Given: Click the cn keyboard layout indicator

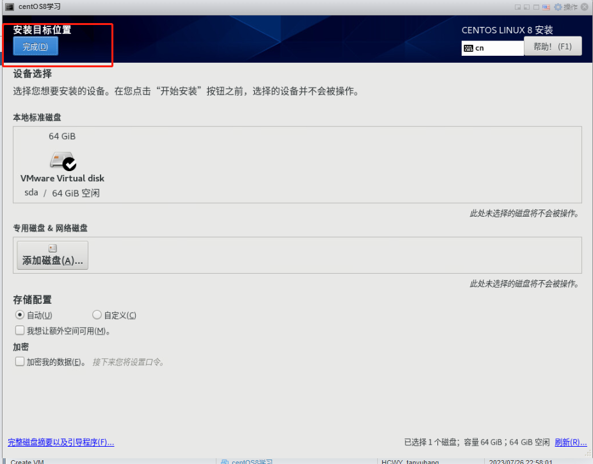Looking at the screenshot, I should 492,48.
